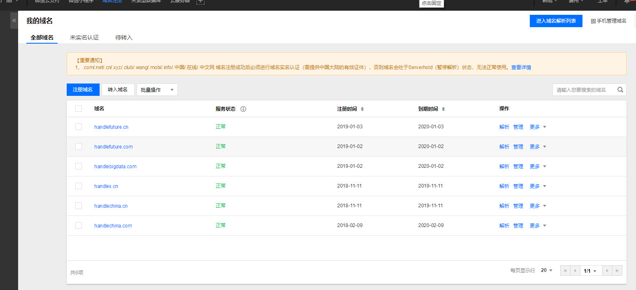Select the checkbox for handlechina.com
This screenshot has height=290, width=636.
click(79, 225)
